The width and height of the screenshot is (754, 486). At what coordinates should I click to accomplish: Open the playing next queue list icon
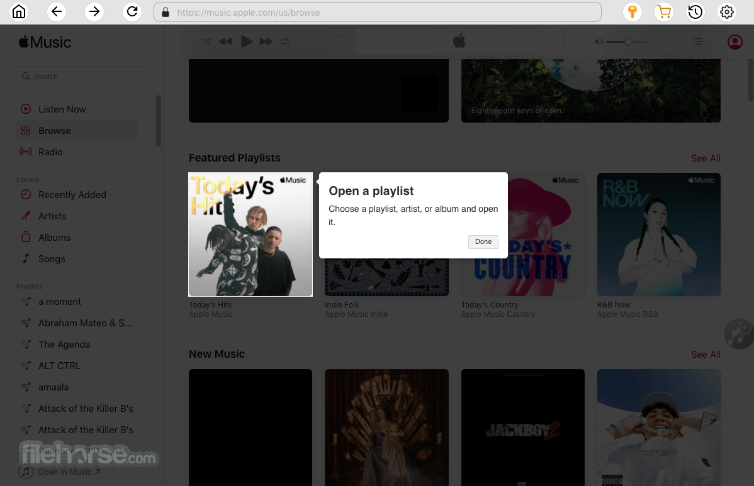point(697,41)
